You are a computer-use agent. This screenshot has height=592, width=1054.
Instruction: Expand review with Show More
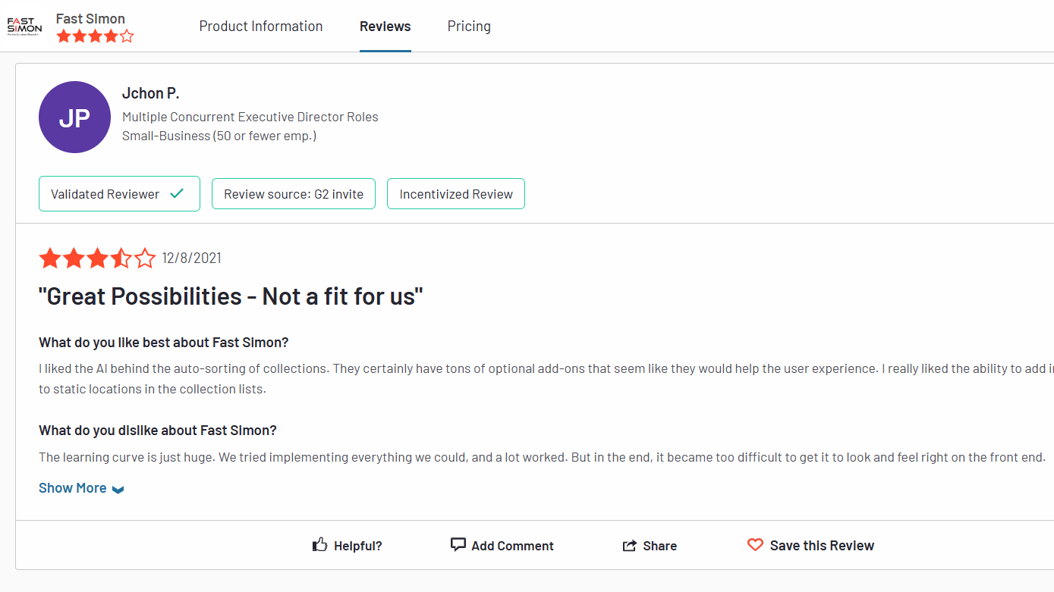click(x=73, y=488)
